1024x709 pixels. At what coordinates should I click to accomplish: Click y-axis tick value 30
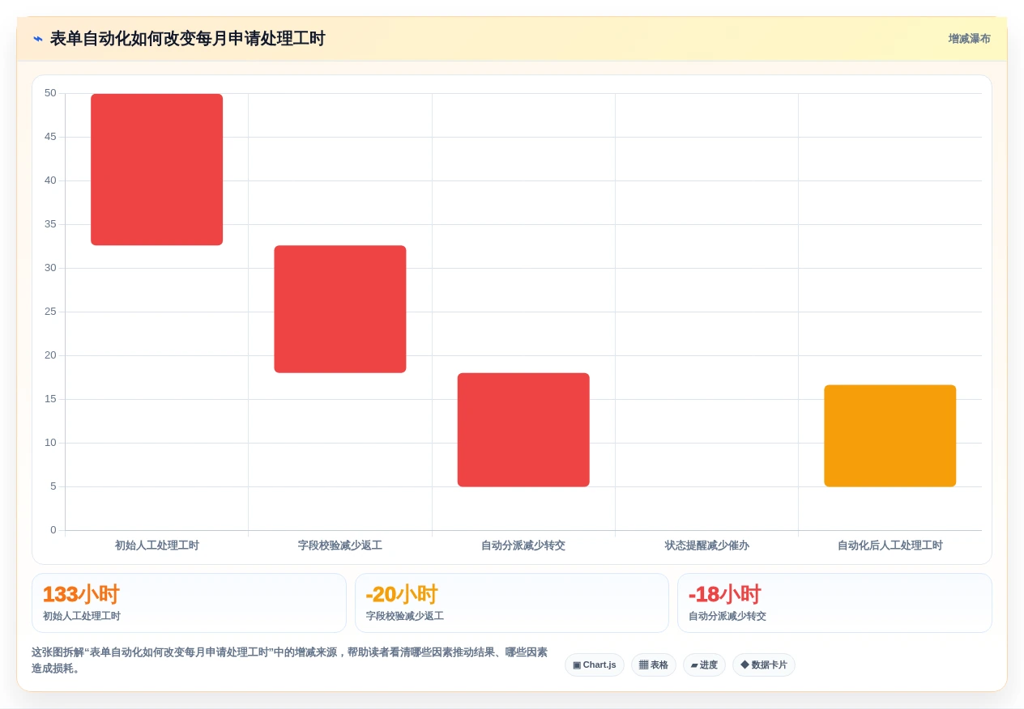[x=50, y=268]
